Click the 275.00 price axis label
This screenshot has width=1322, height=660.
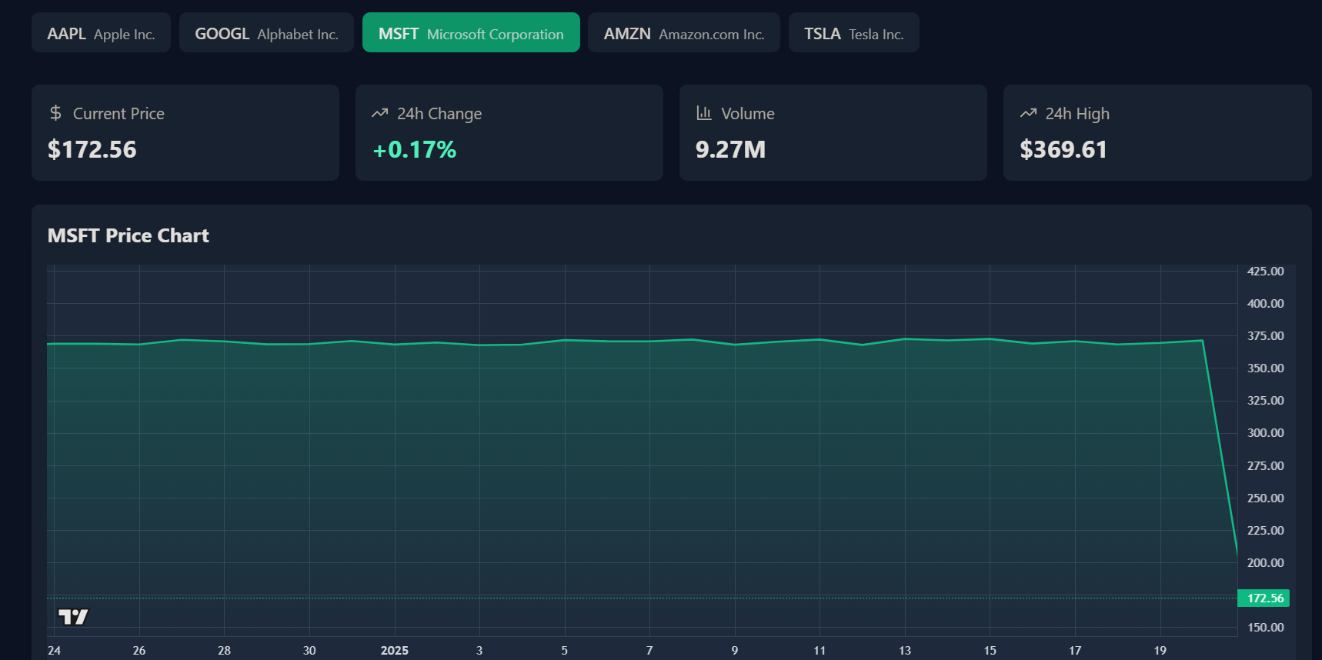point(1265,465)
